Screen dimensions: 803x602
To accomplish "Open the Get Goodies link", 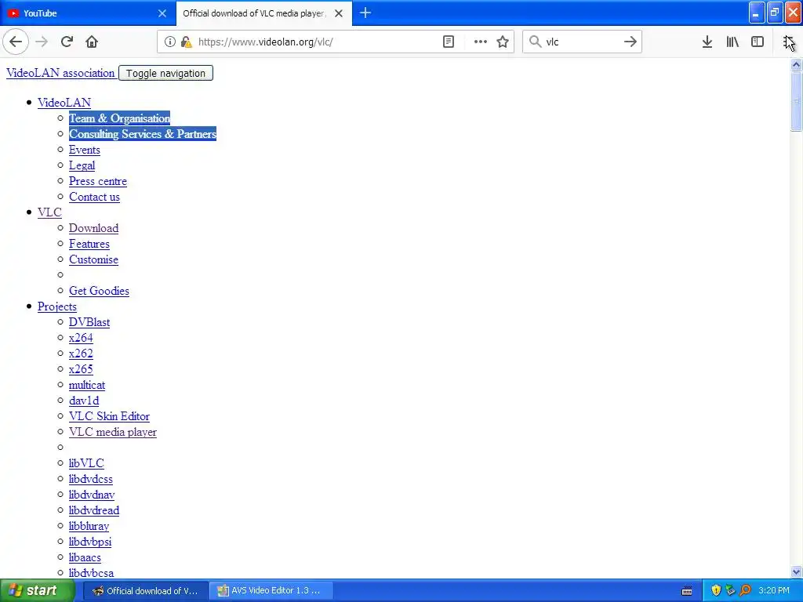I will pyautogui.click(x=99, y=291).
